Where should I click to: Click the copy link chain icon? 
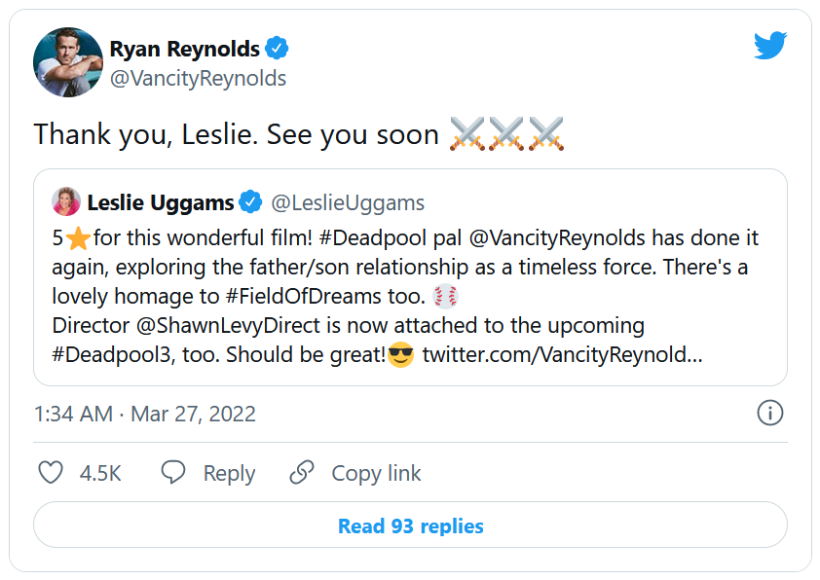pyautogui.click(x=302, y=473)
